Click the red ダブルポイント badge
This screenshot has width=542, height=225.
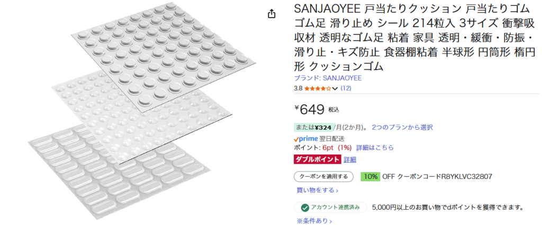point(317,159)
